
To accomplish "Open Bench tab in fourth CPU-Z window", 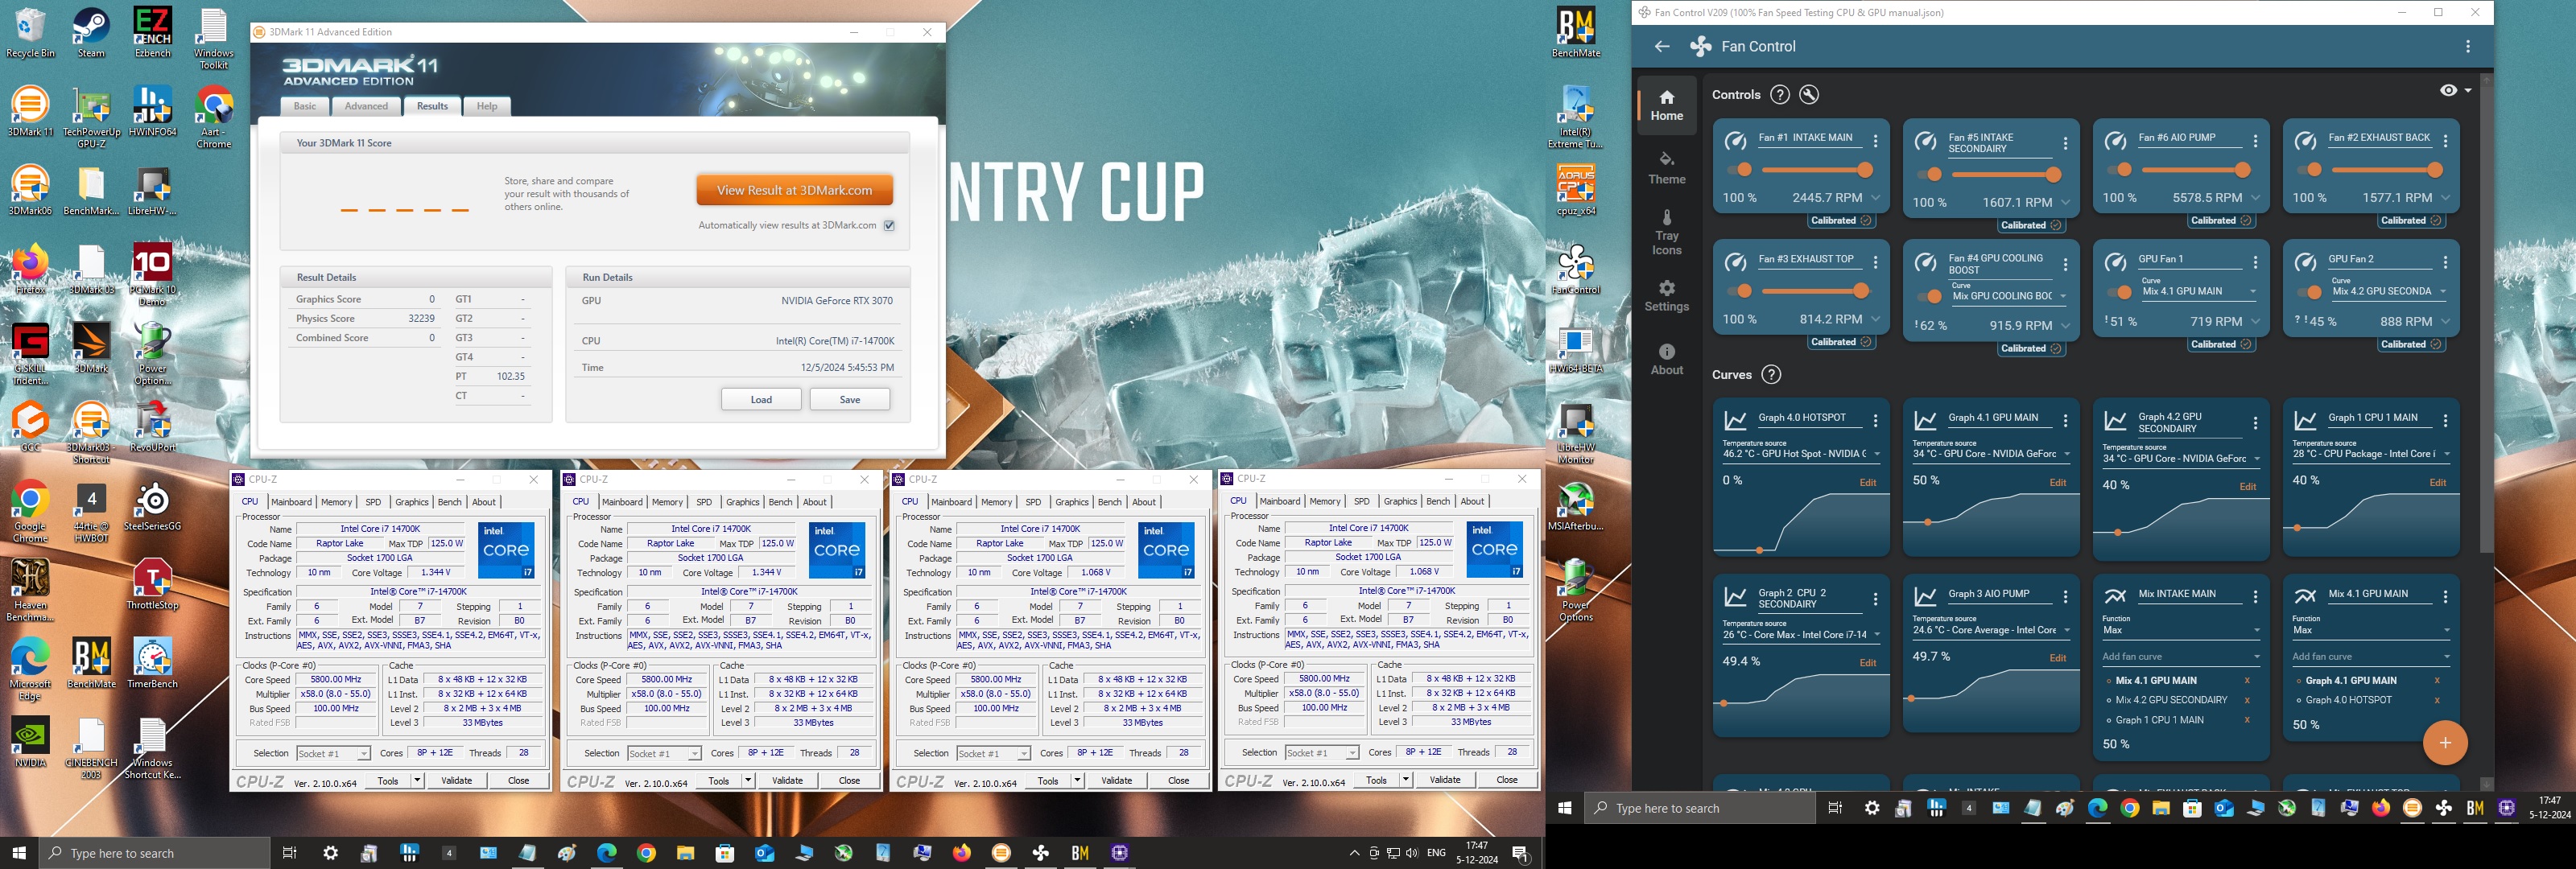I will (x=1438, y=501).
